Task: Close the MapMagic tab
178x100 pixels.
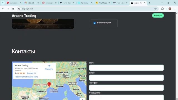Action: point(109,3)
